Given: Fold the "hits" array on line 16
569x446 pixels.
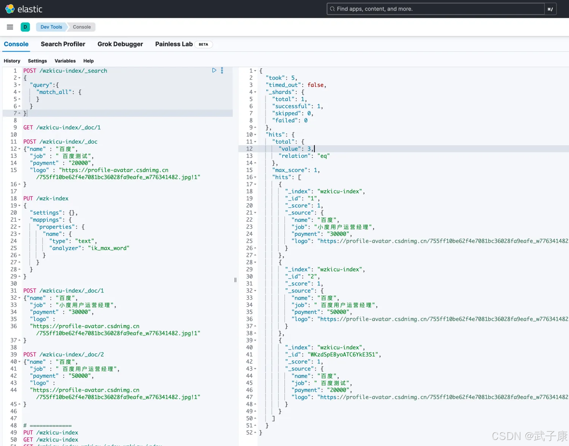Looking at the screenshot, I should (x=255, y=177).
